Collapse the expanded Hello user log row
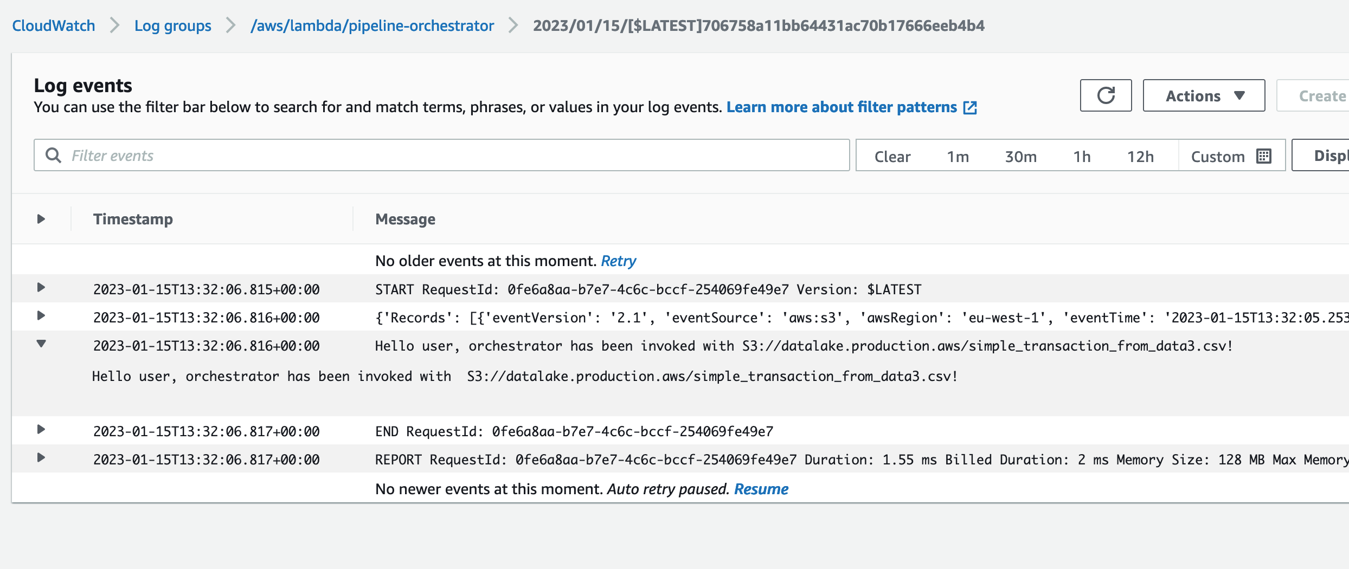Viewport: 1349px width, 569px height. [x=41, y=344]
